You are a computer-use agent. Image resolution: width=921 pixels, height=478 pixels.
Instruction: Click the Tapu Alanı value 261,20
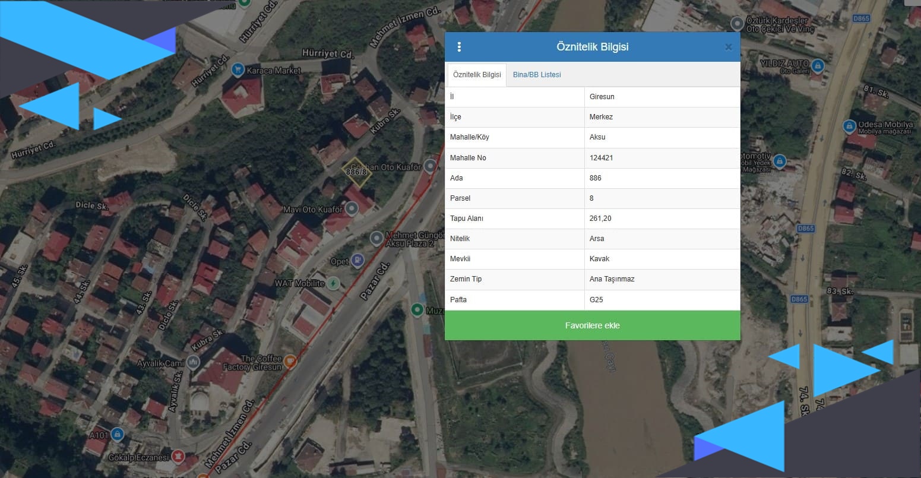pyautogui.click(x=600, y=219)
